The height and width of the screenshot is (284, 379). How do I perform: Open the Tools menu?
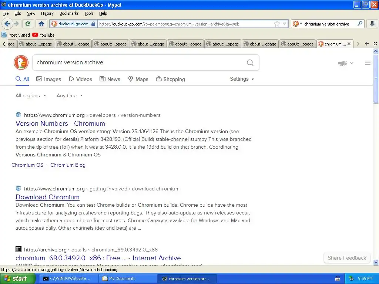point(89,13)
